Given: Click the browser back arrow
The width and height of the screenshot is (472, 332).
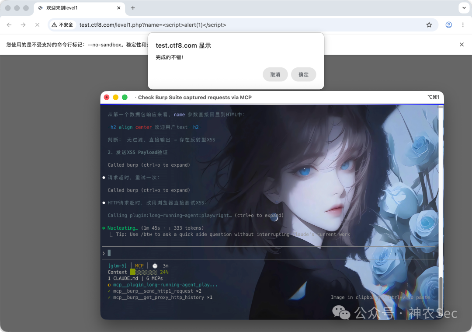Looking at the screenshot, I should (9, 24).
